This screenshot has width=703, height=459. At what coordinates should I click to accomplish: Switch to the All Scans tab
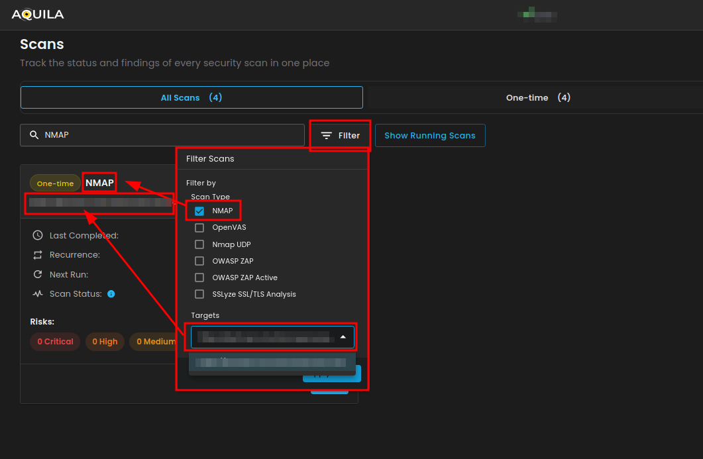click(x=191, y=97)
